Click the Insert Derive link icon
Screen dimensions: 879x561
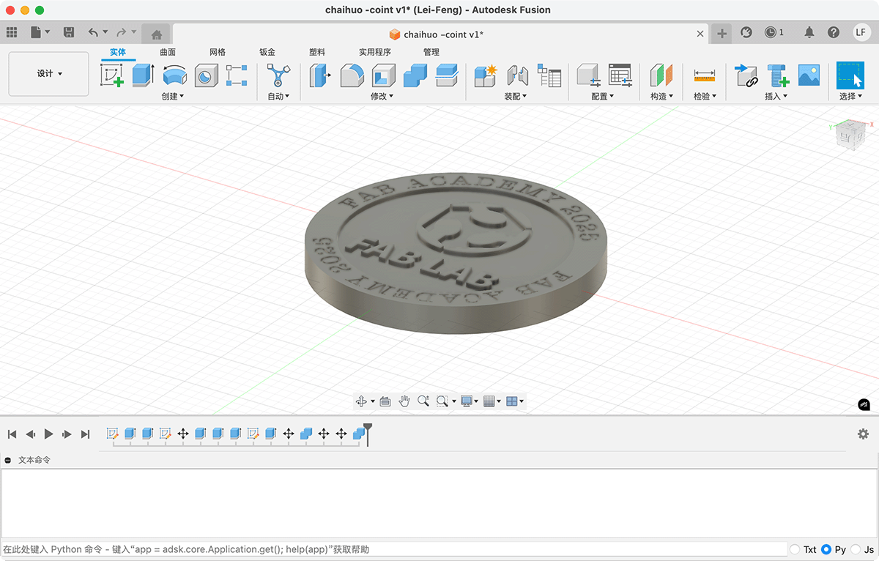click(x=746, y=75)
